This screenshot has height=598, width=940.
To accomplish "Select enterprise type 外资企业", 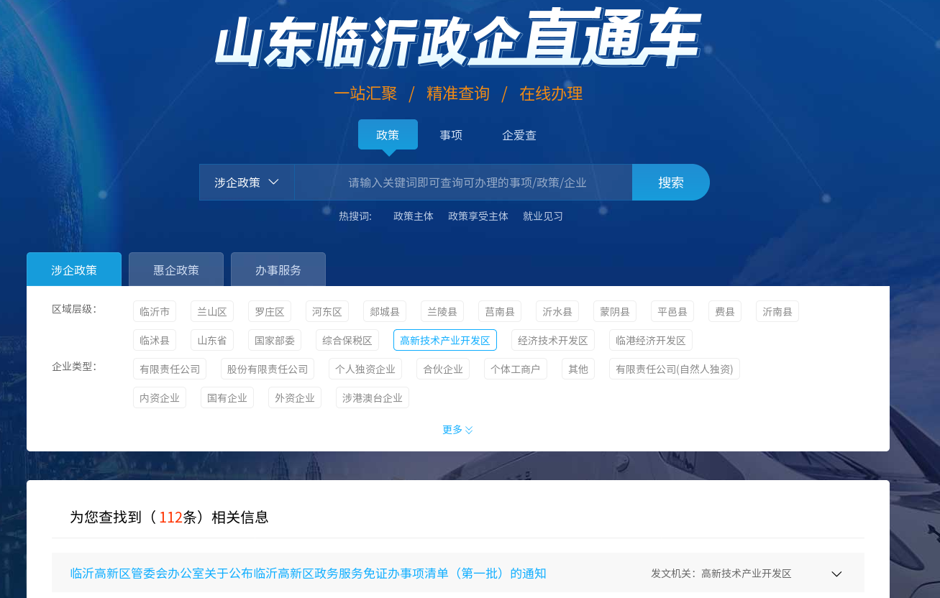I will pyautogui.click(x=295, y=397).
